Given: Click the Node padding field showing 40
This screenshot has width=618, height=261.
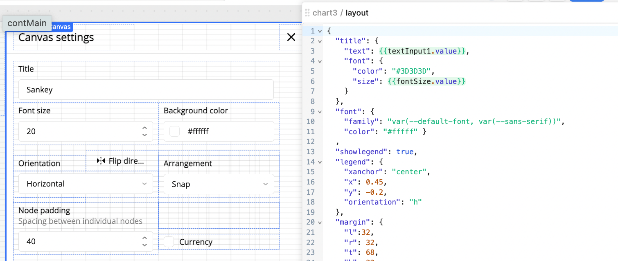Looking at the screenshot, I should pos(86,241).
